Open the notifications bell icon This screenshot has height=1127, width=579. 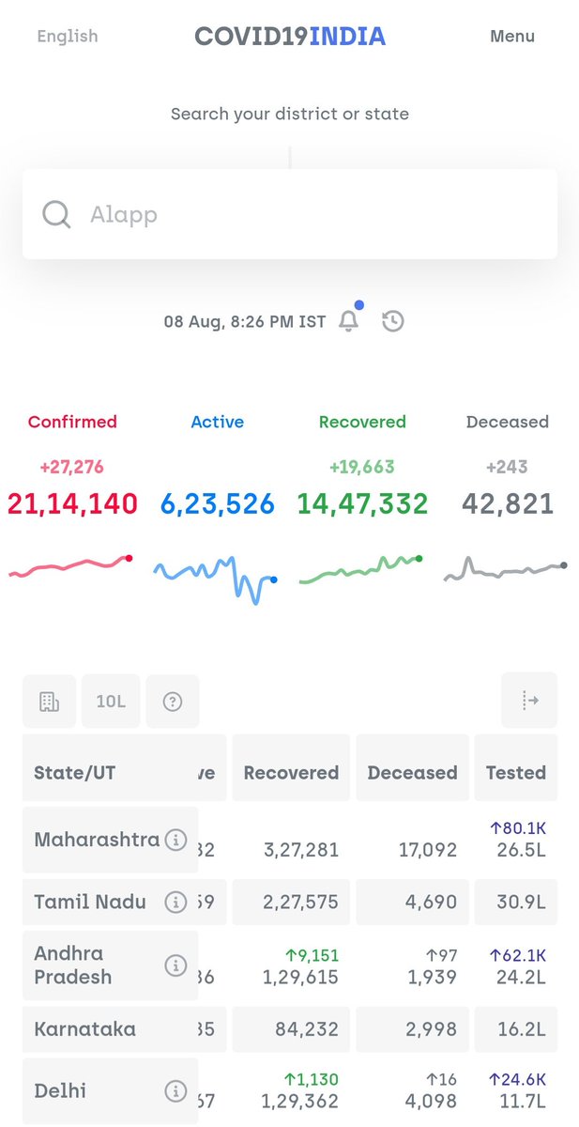point(349,321)
